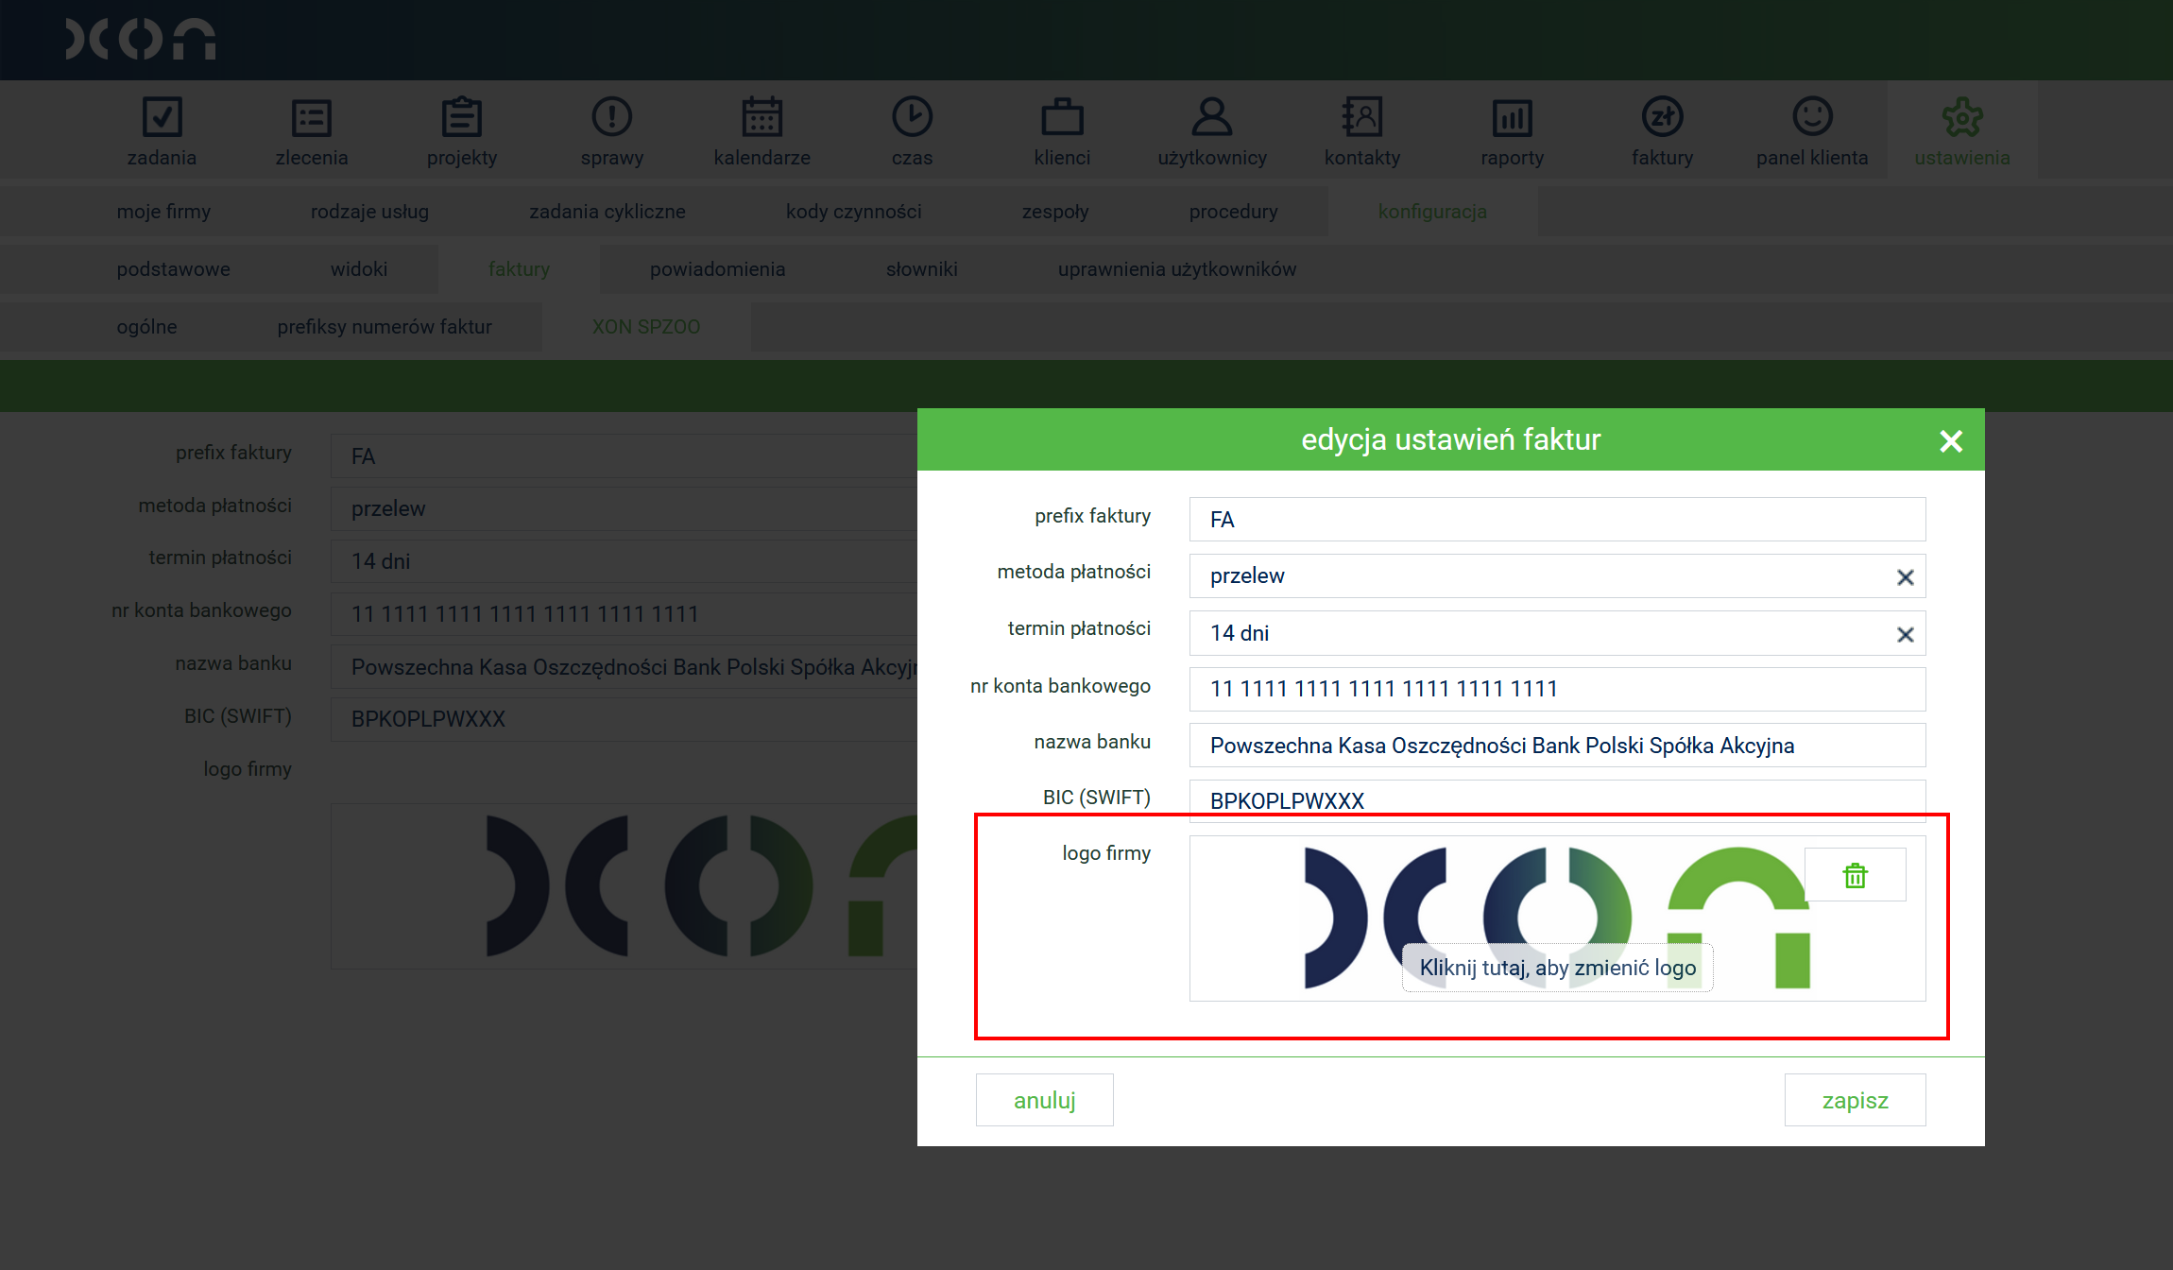2173x1270 pixels.
Task: Focus the nr konta bankowego field in dialog
Action: [x=1557, y=689]
